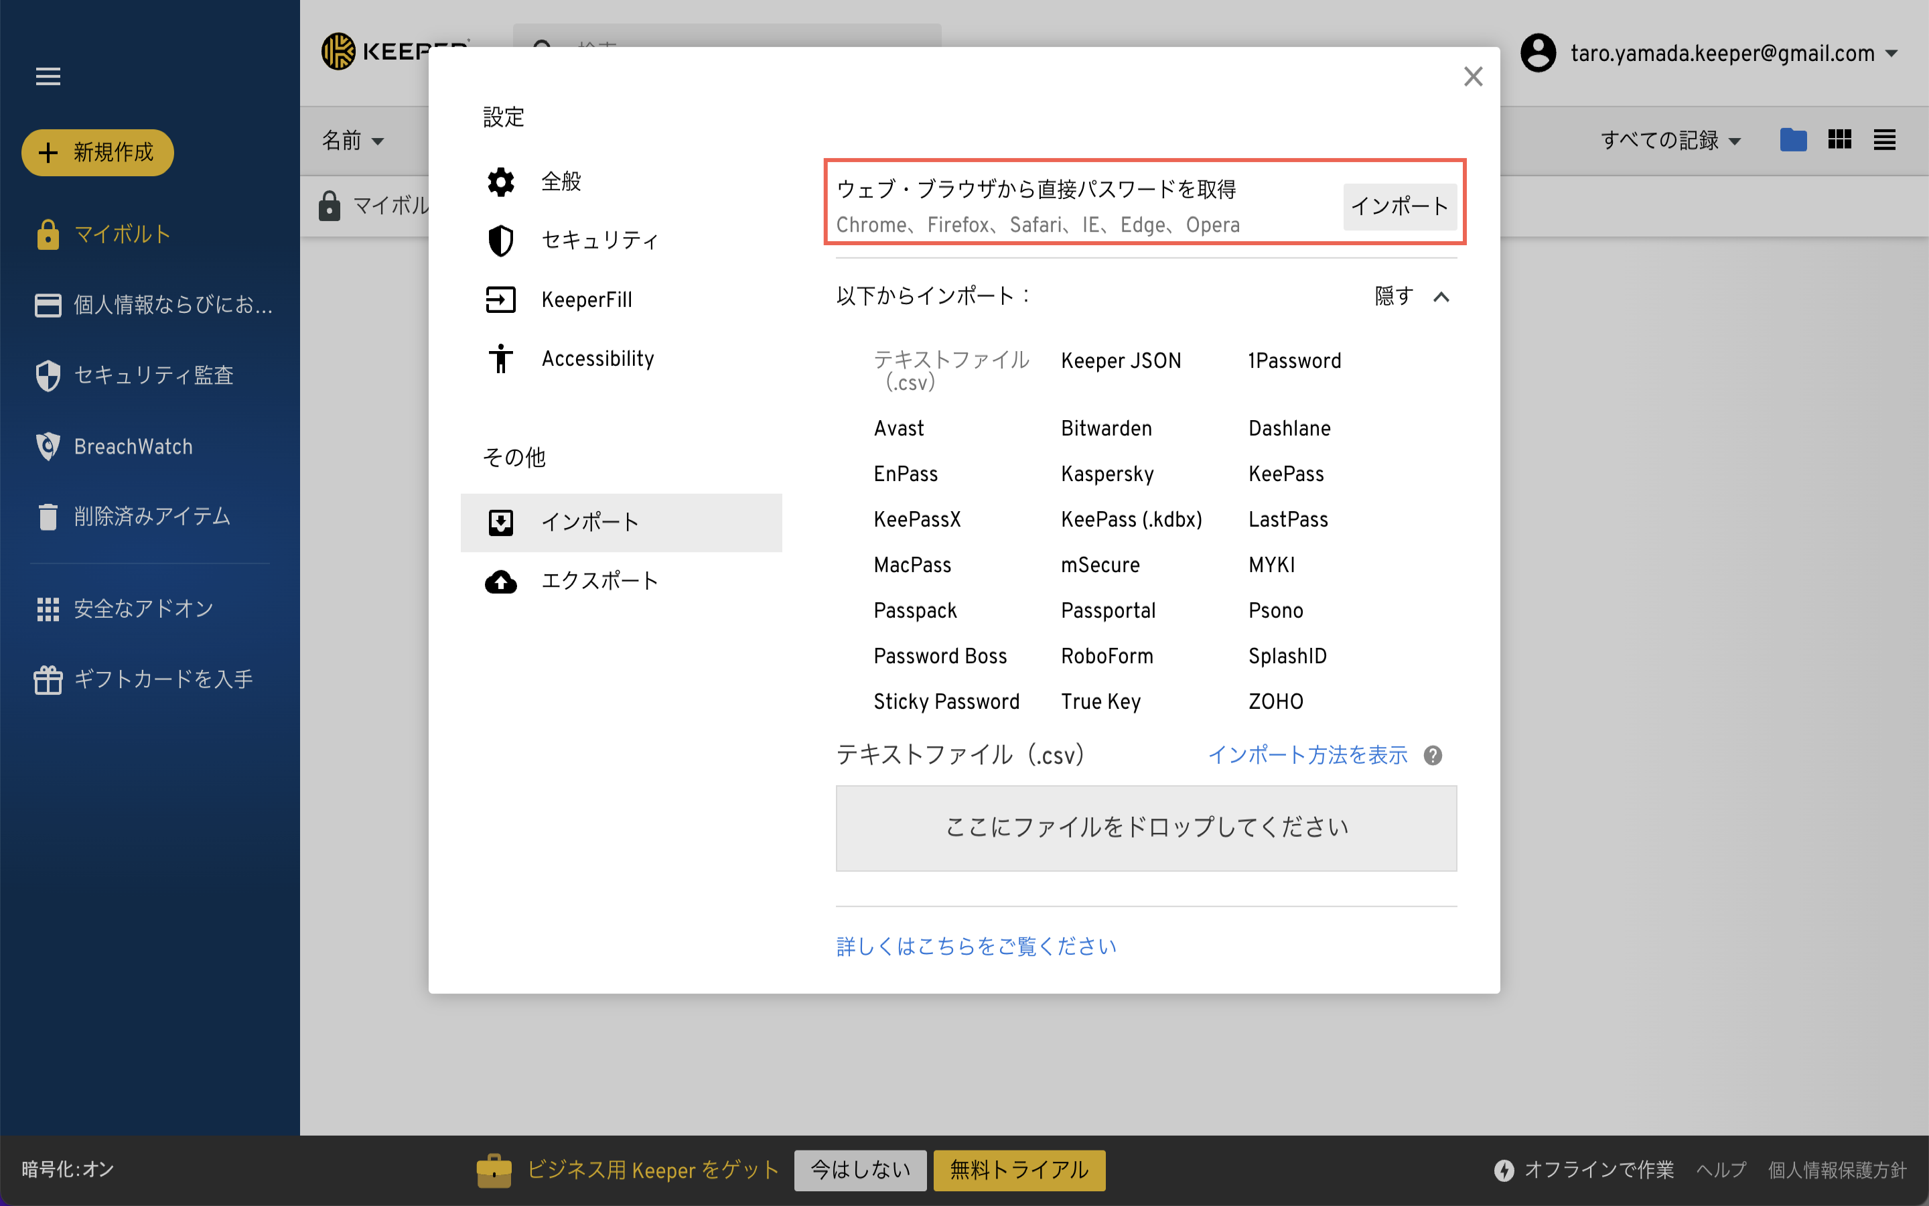Click the help question mark icon
The height and width of the screenshot is (1206, 1929).
[1433, 755]
